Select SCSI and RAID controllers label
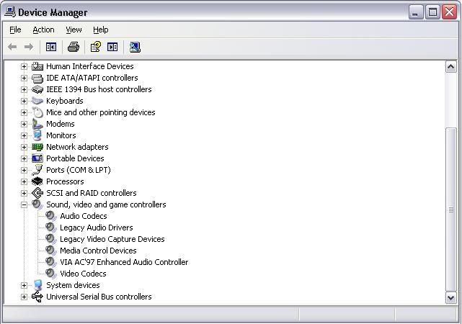The image size is (462, 324). (x=92, y=193)
